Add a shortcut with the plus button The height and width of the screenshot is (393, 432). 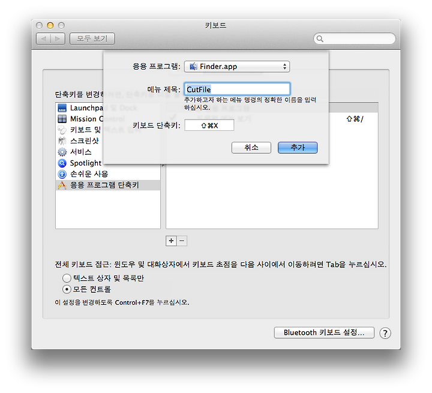(171, 241)
